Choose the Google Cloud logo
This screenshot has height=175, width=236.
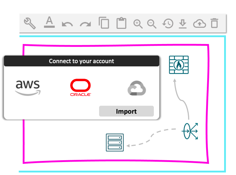tap(137, 88)
